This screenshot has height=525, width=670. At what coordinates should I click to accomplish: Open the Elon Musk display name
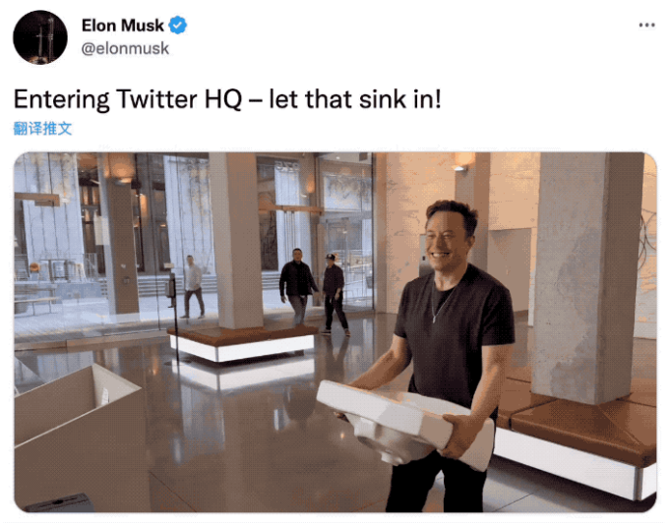click(123, 26)
